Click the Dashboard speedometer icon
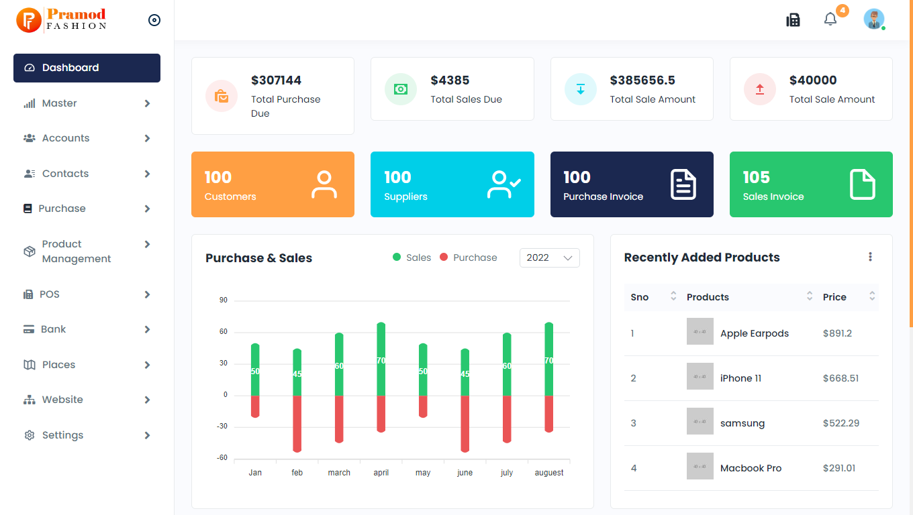The height and width of the screenshot is (515, 913). (30, 68)
